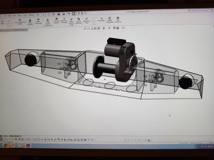
Task: Click Zoom to Fit icon
Action: (x=85, y=28)
